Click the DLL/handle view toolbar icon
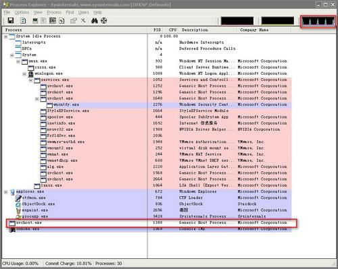 pos(62,21)
